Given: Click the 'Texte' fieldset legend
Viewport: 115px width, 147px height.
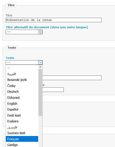Looking at the screenshot, I should coord(12,48).
